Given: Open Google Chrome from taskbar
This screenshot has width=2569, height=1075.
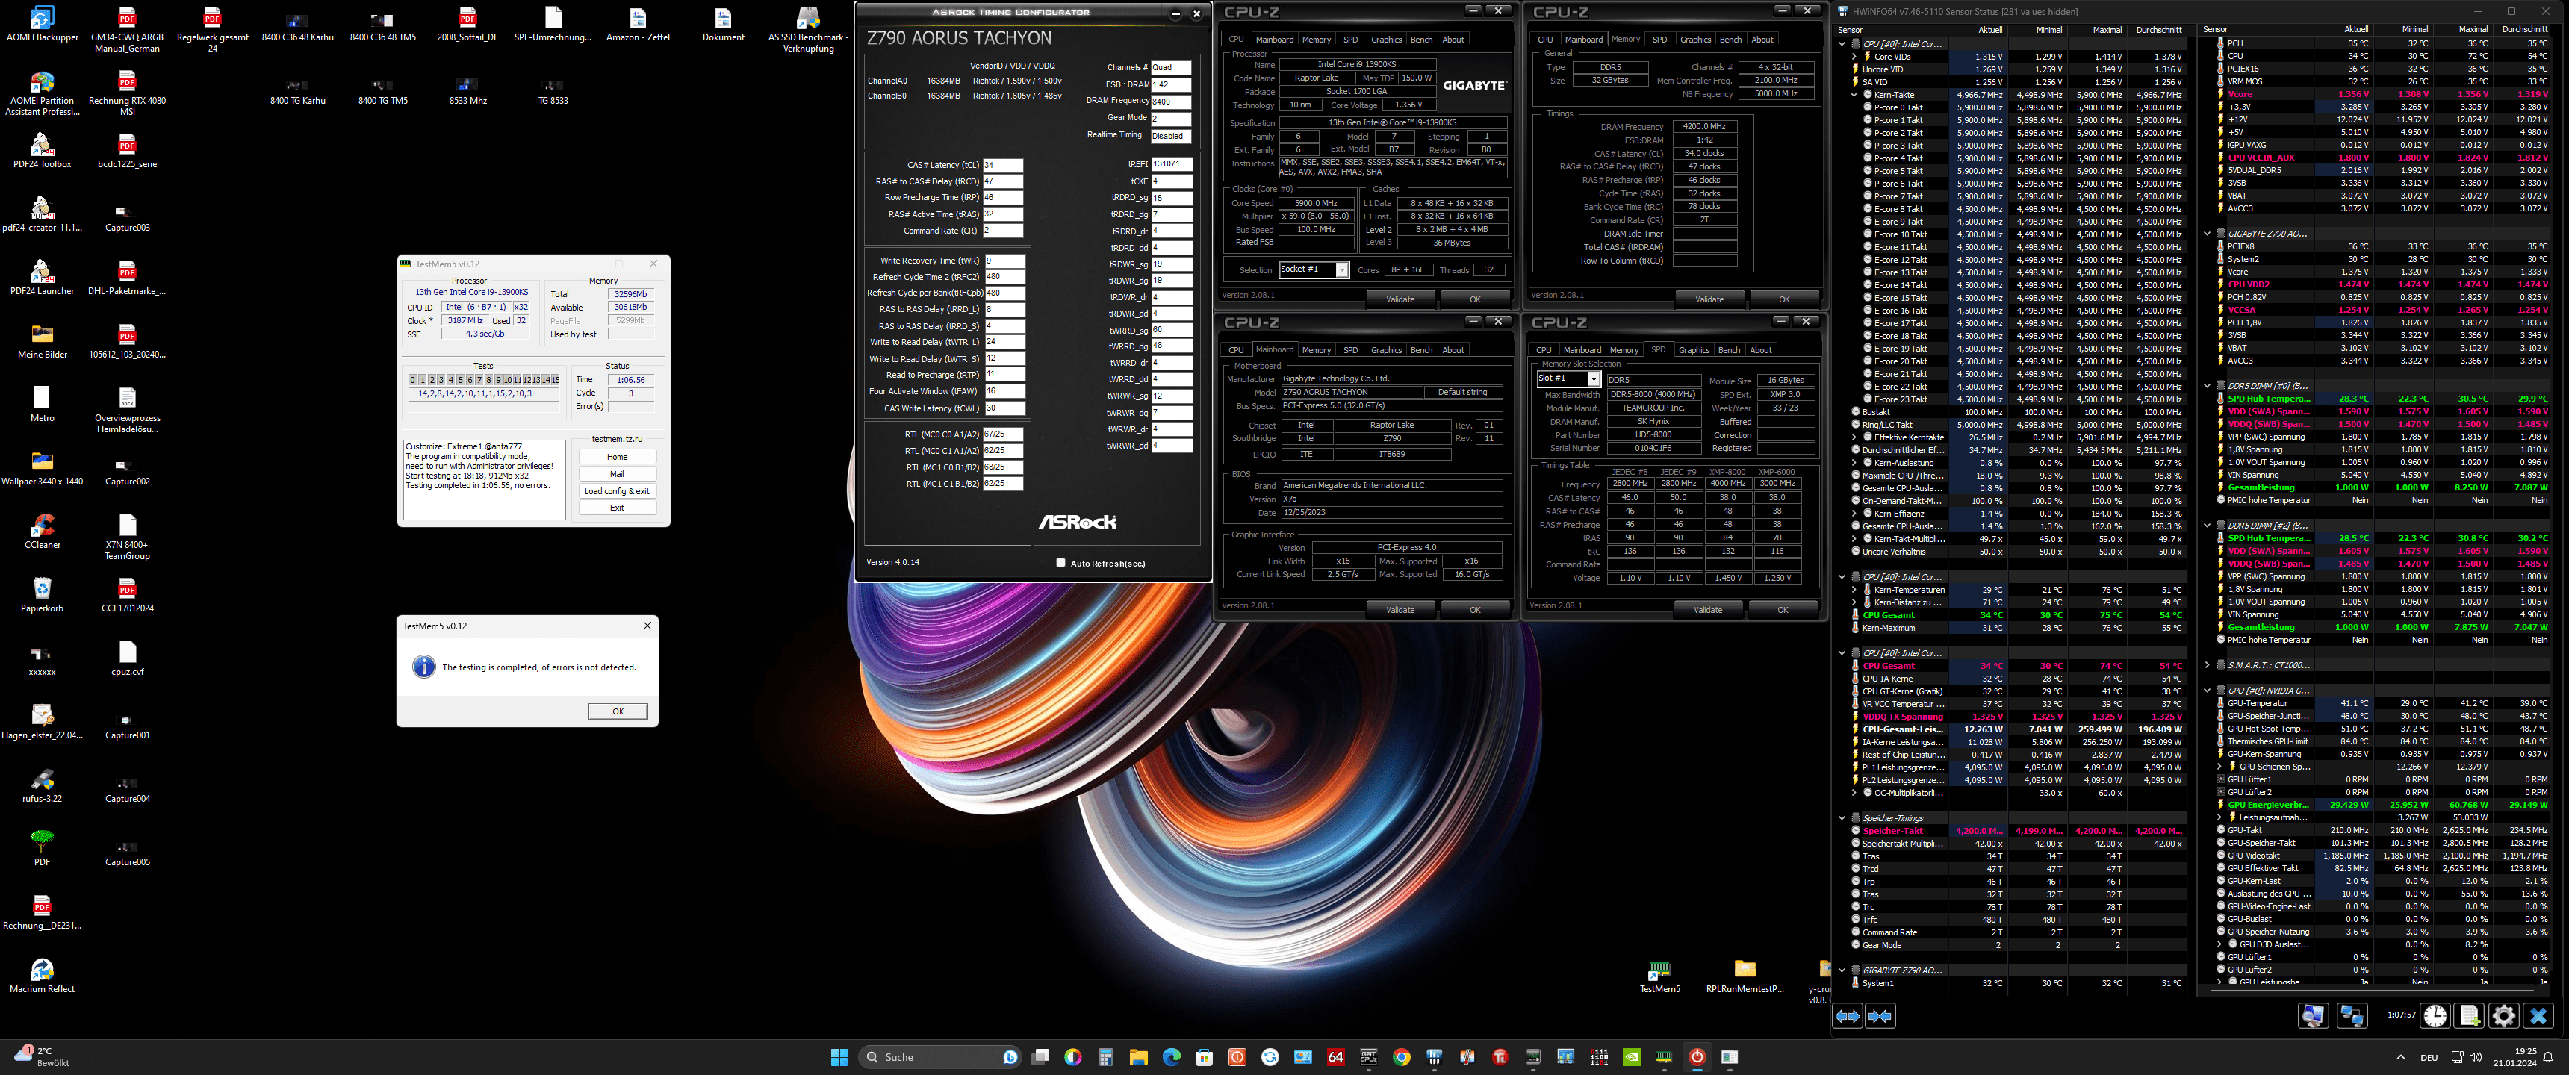Looking at the screenshot, I should point(1401,1057).
